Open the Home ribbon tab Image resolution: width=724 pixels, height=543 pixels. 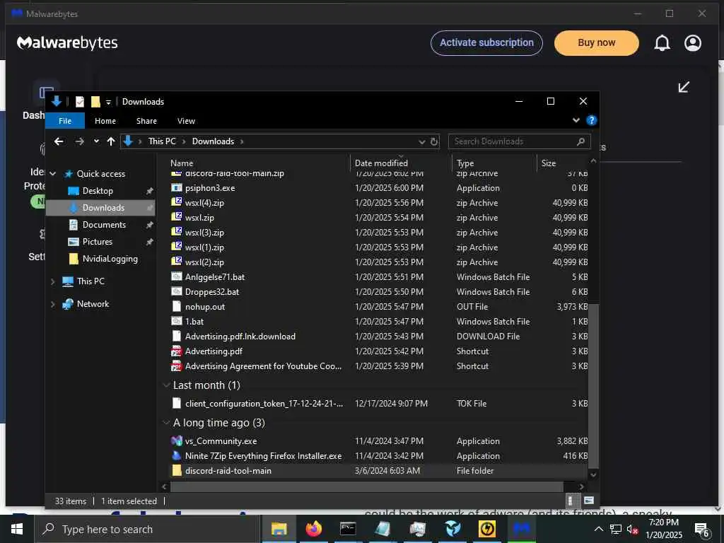[x=105, y=121]
